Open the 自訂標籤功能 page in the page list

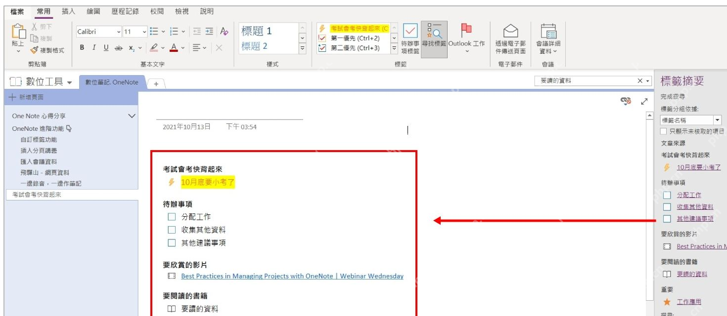pos(39,140)
